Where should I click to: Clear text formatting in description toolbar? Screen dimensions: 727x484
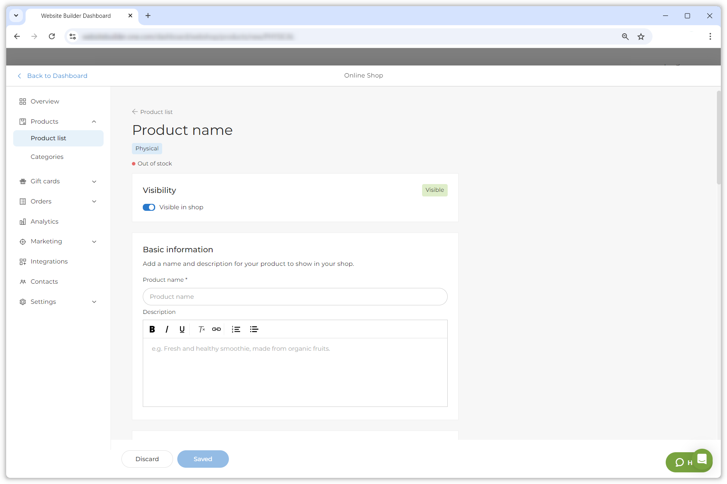coord(201,329)
